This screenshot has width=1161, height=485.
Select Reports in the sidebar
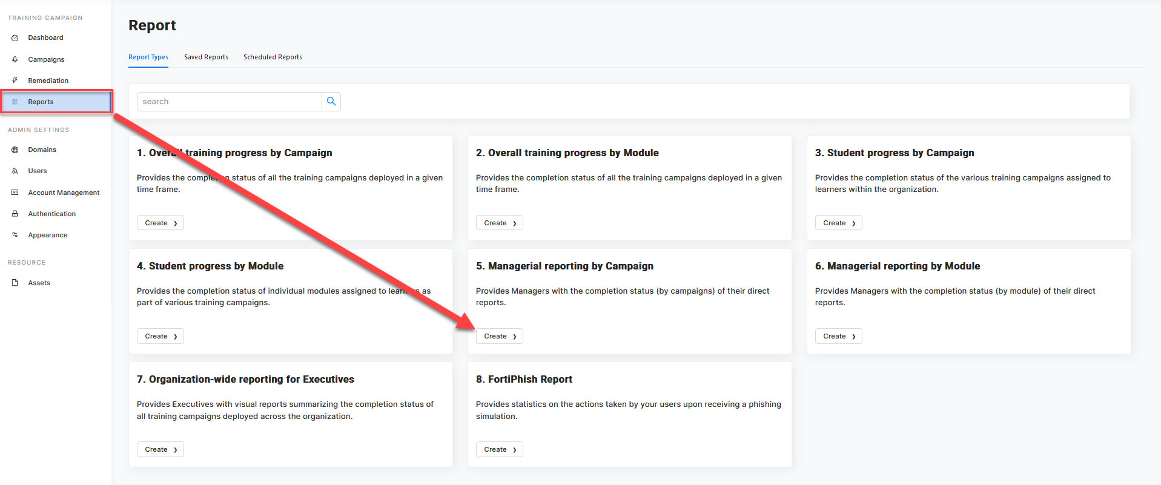41,102
